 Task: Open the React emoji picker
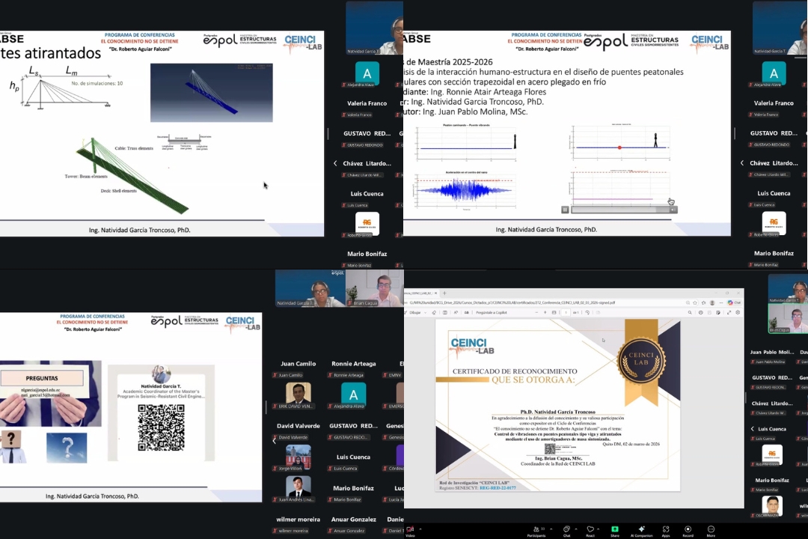pos(590,530)
